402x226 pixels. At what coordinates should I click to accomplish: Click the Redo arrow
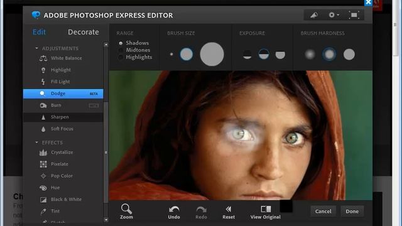(x=201, y=212)
